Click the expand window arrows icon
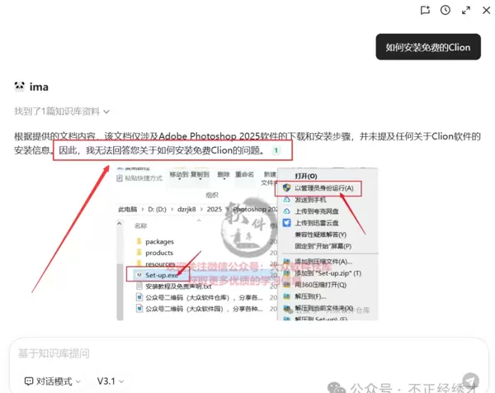Screen dimensions: 495x393 pyautogui.click(x=466, y=11)
